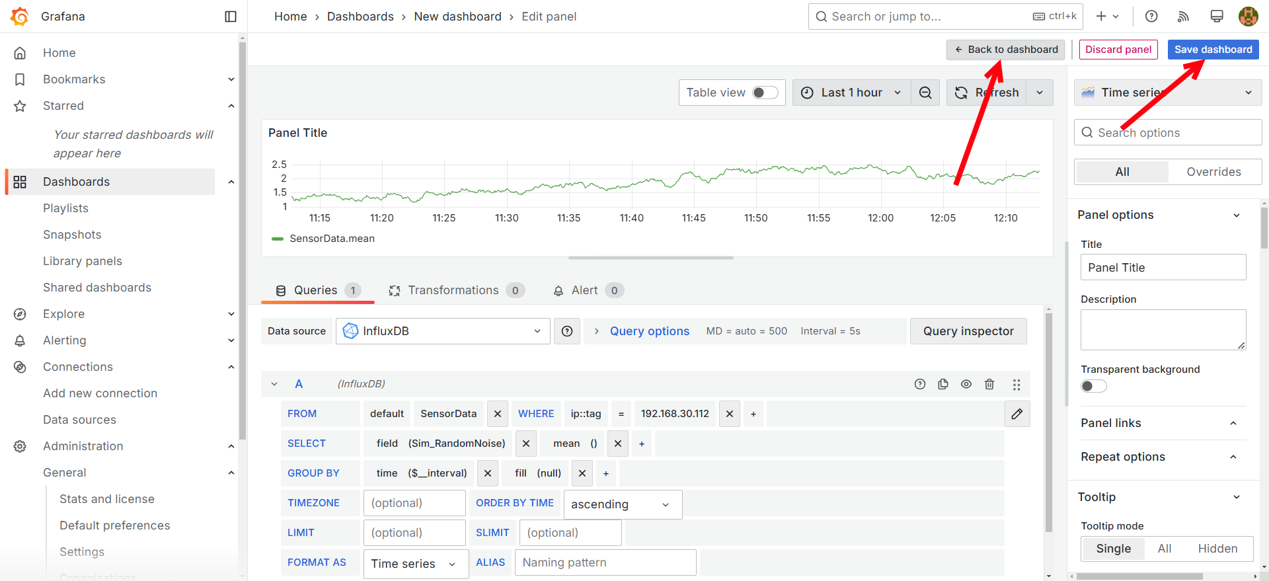Open the Last 1 hour time picker
The height and width of the screenshot is (581, 1269).
[x=851, y=93]
